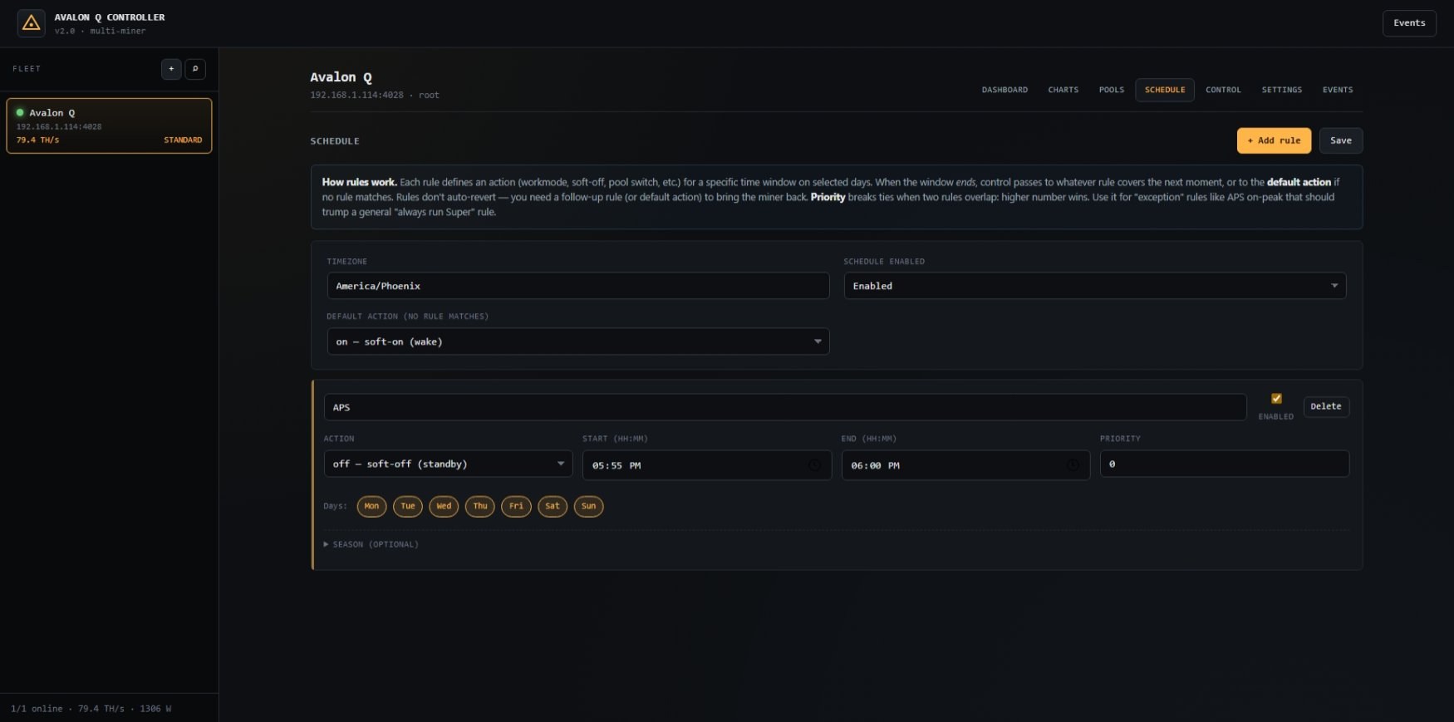The width and height of the screenshot is (1454, 722).
Task: Click the rule name field containing APS
Action: pos(785,407)
